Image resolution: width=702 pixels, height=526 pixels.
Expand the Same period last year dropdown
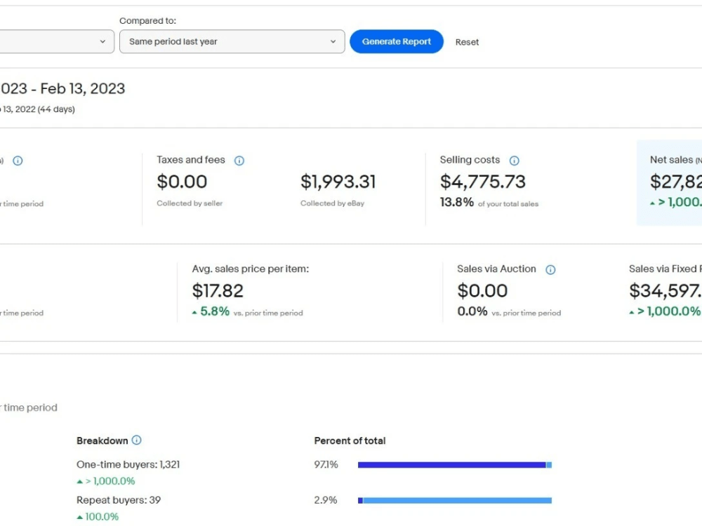[x=232, y=41]
